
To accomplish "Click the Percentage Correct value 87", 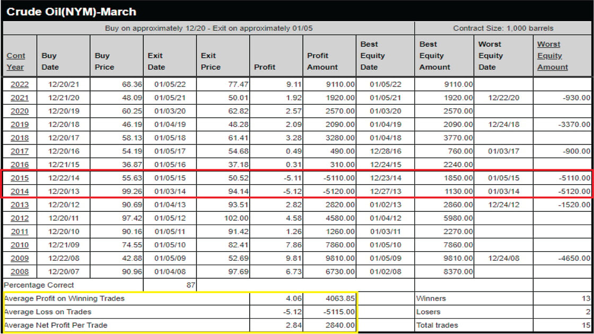I will (190, 285).
